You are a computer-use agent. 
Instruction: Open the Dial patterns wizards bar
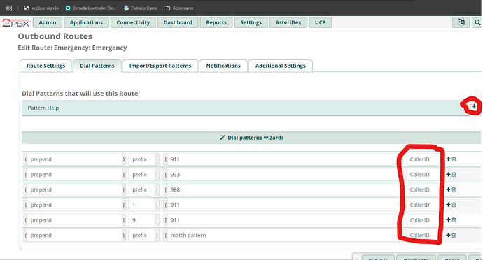(252, 138)
